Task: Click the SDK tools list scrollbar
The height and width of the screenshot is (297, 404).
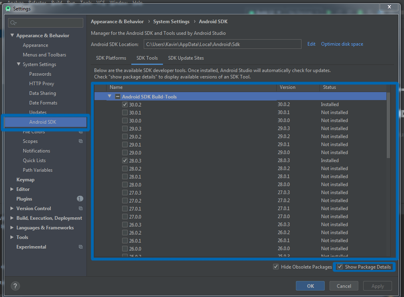Action: pos(388,125)
